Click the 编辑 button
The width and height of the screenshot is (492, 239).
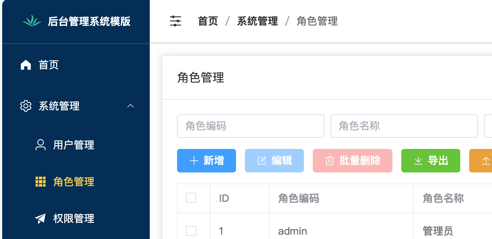274,161
